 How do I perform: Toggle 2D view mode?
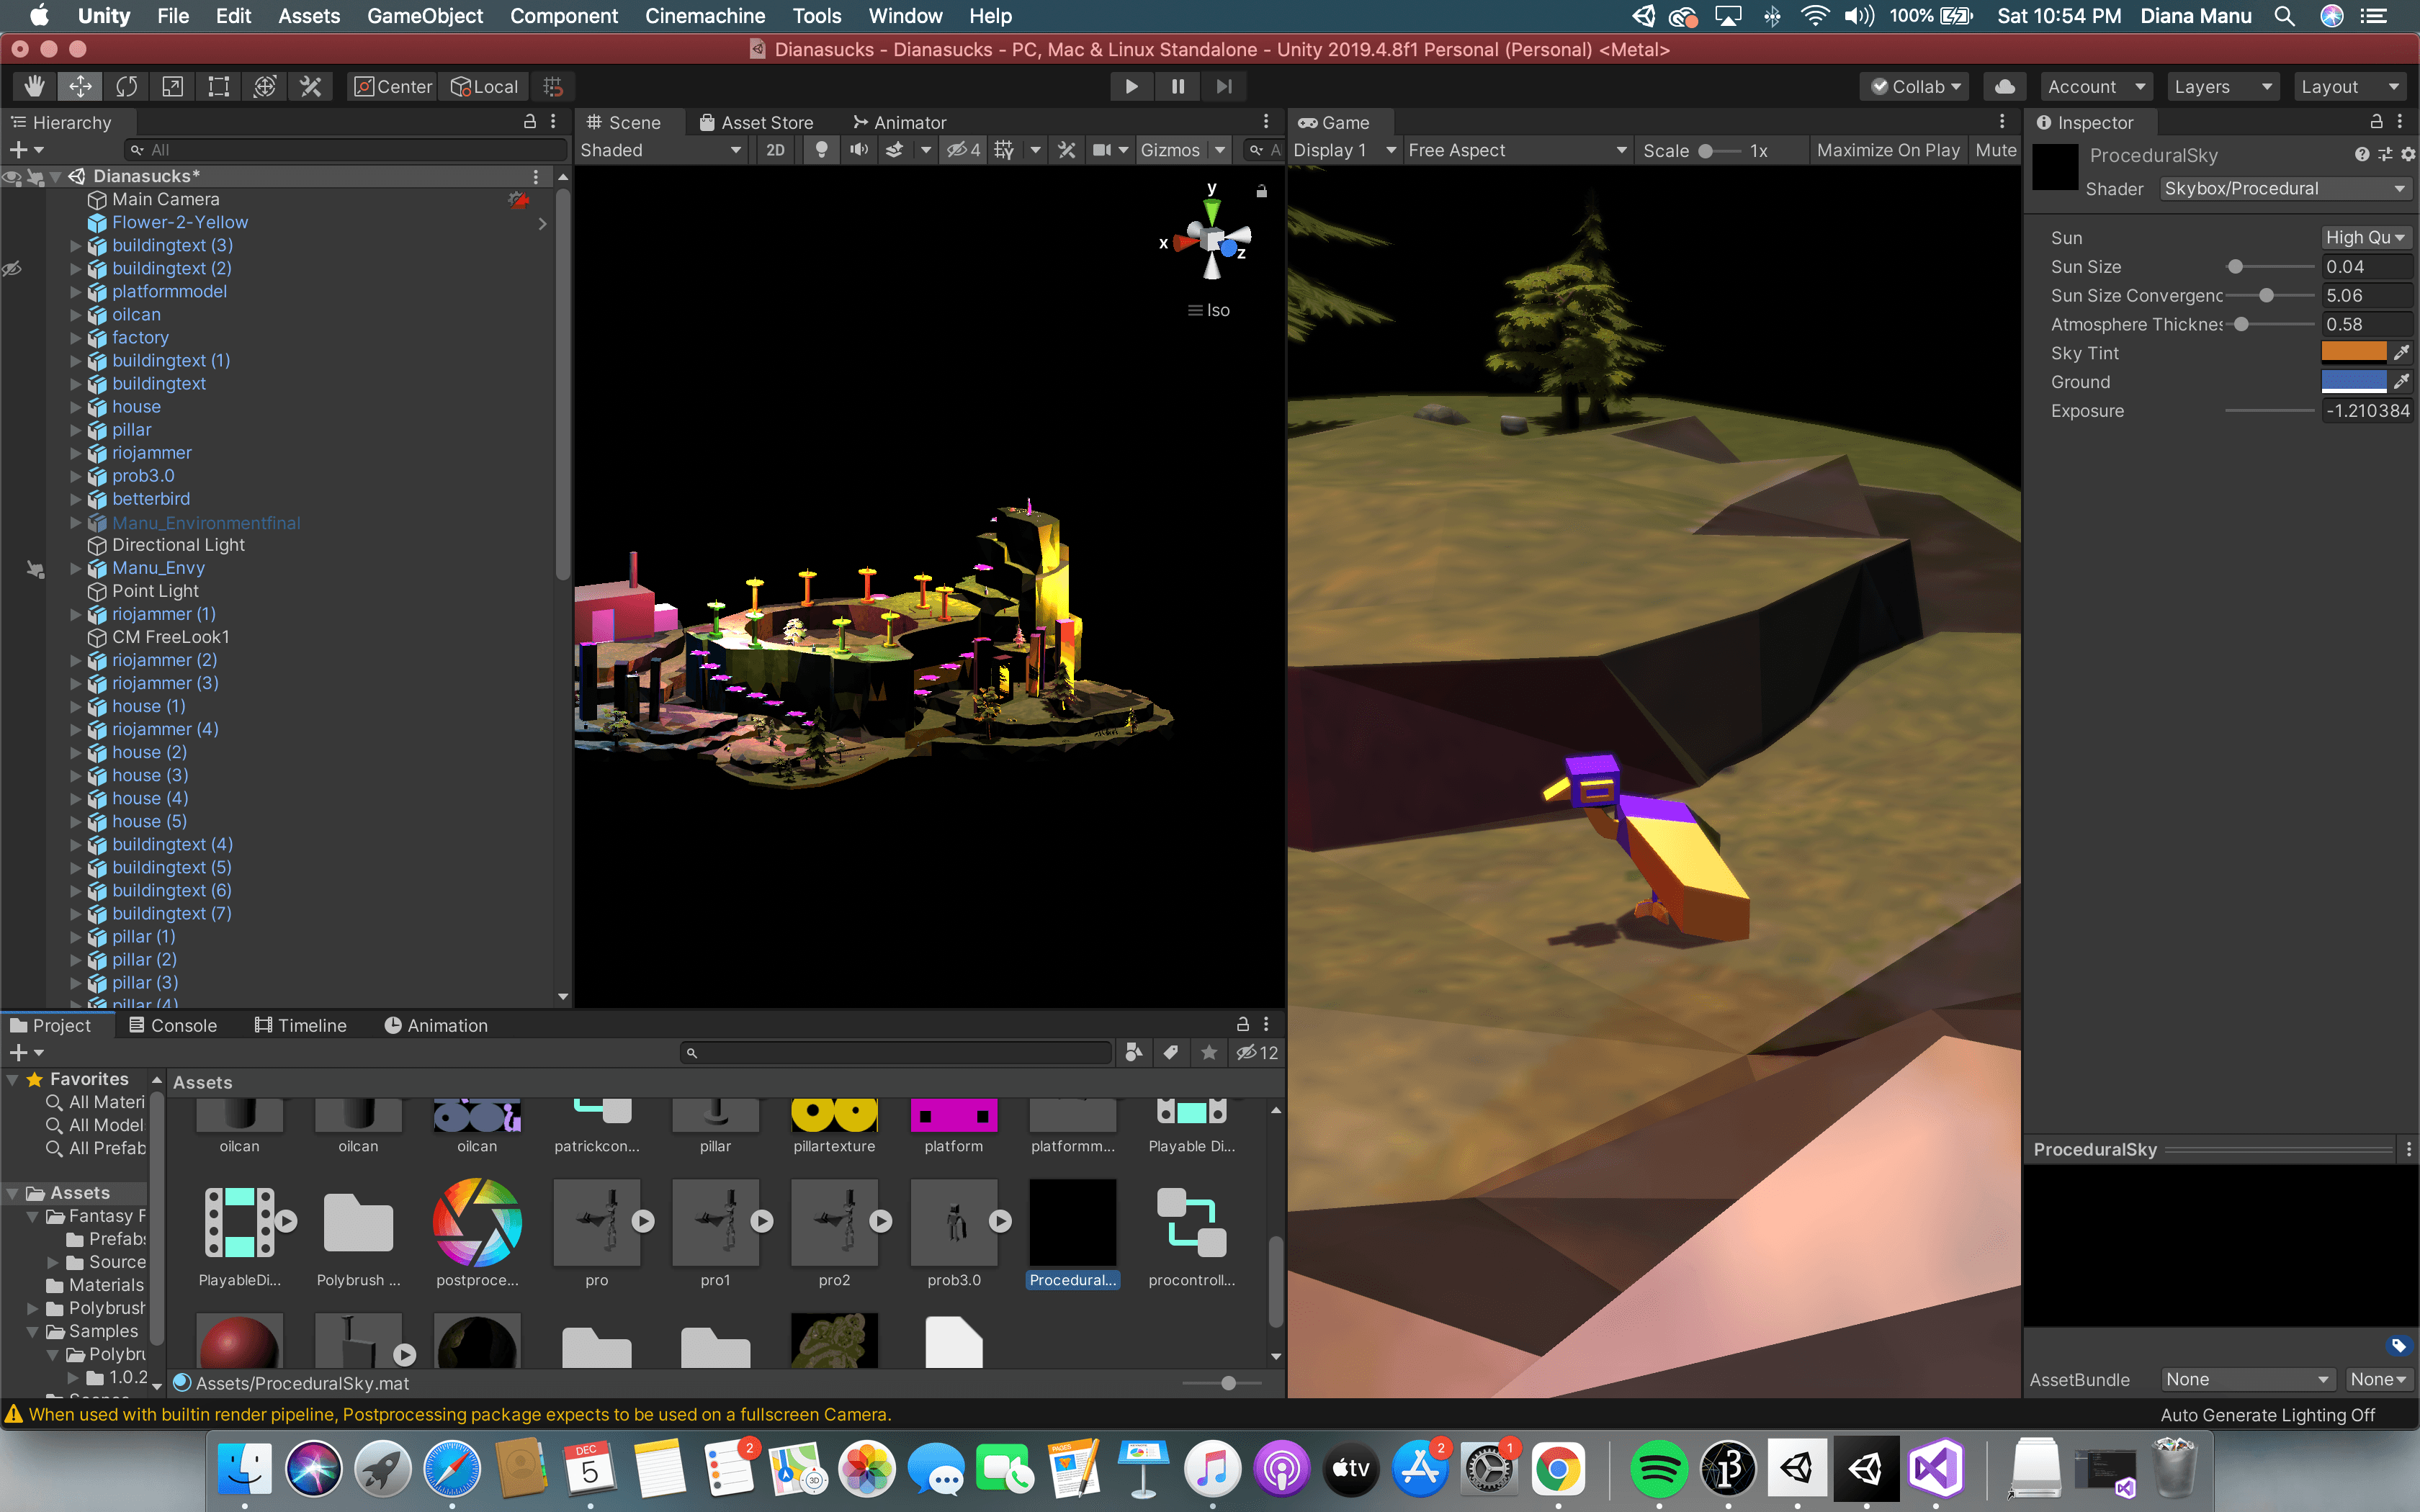775,150
